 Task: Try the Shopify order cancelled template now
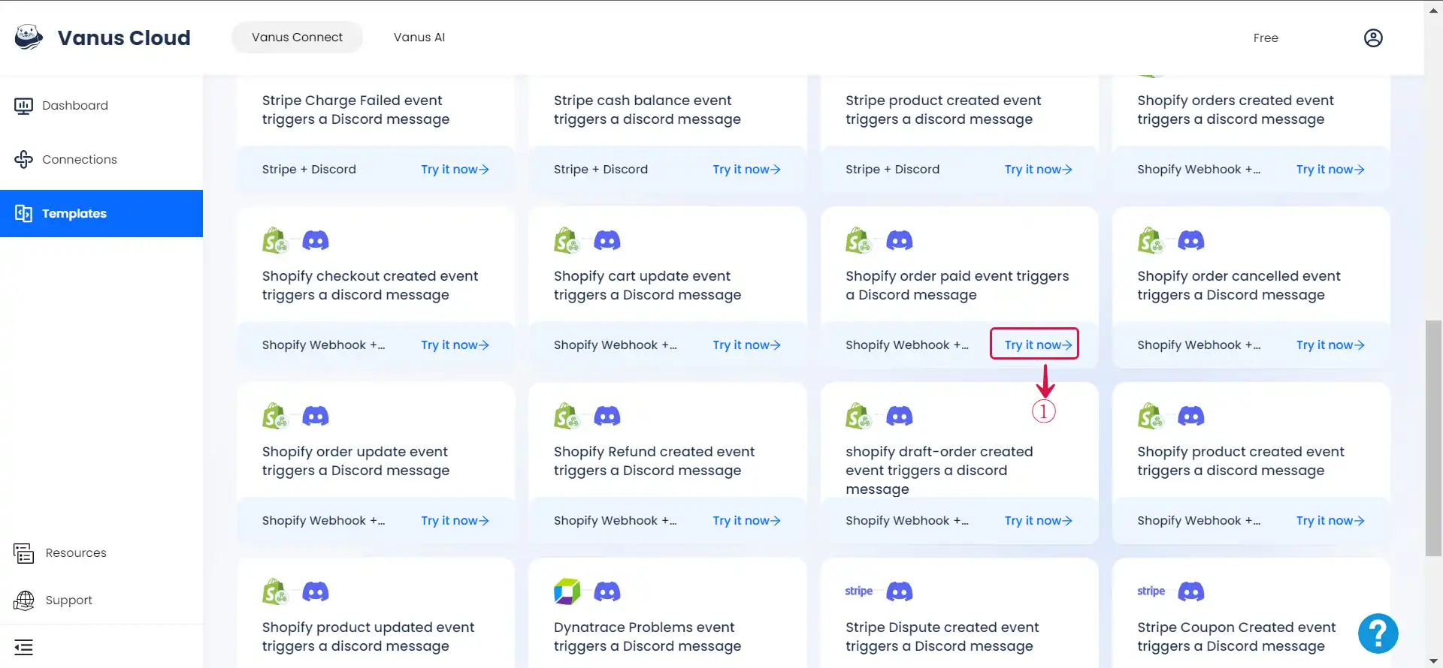click(x=1330, y=345)
